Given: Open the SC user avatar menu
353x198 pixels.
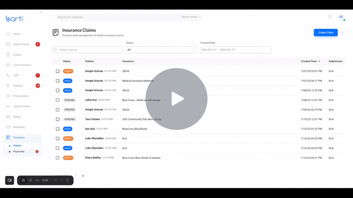Looking at the screenshot, I should tap(341, 17).
